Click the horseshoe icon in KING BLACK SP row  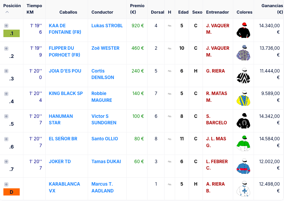point(170,94)
